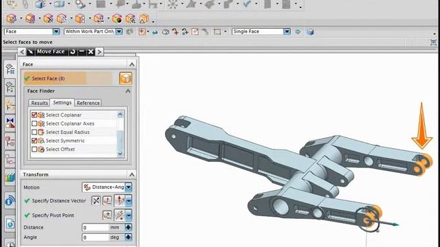Click the grey asterisk-shaped toolbar icon

[x=173, y=4]
